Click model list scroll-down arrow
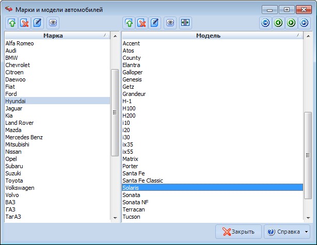The height and width of the screenshot is (245, 317). point(308,218)
